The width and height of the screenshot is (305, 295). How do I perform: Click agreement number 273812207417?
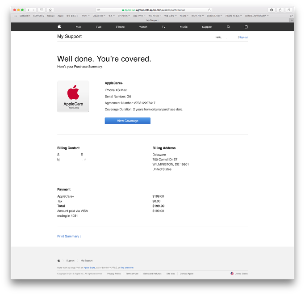[145, 103]
